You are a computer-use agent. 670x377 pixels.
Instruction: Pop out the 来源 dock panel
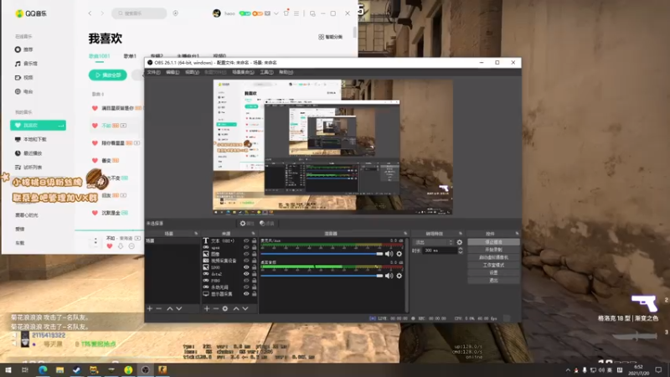[254, 234]
